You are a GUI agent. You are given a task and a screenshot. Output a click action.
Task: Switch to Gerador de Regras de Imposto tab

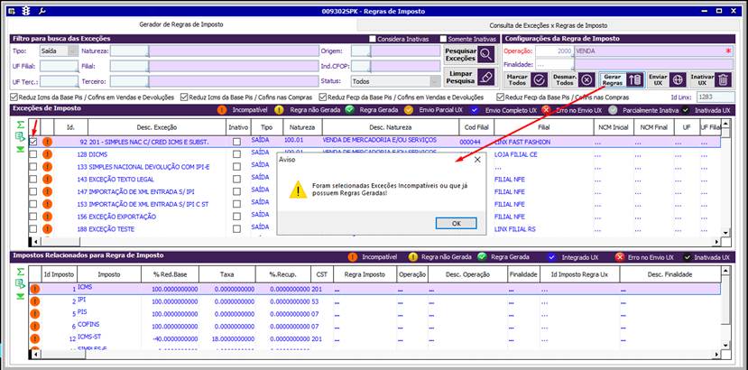(x=180, y=24)
